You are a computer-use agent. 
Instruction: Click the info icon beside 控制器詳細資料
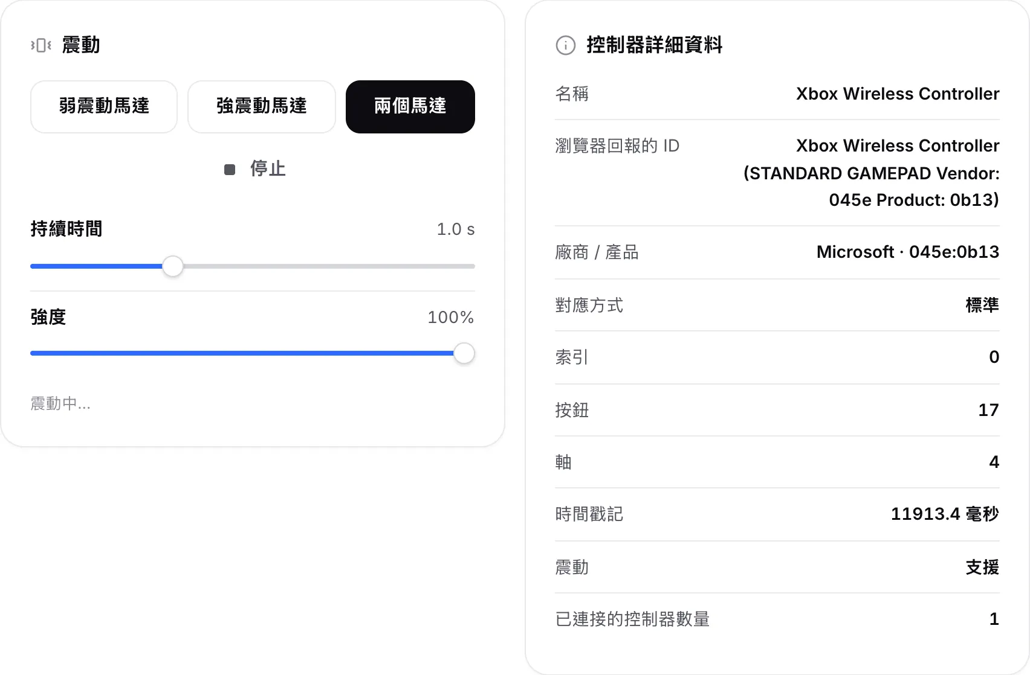coord(566,45)
